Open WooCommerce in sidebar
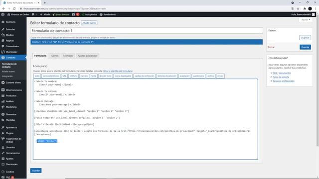Viewport: 319px width, 179px height. pyautogui.click(x=13, y=90)
